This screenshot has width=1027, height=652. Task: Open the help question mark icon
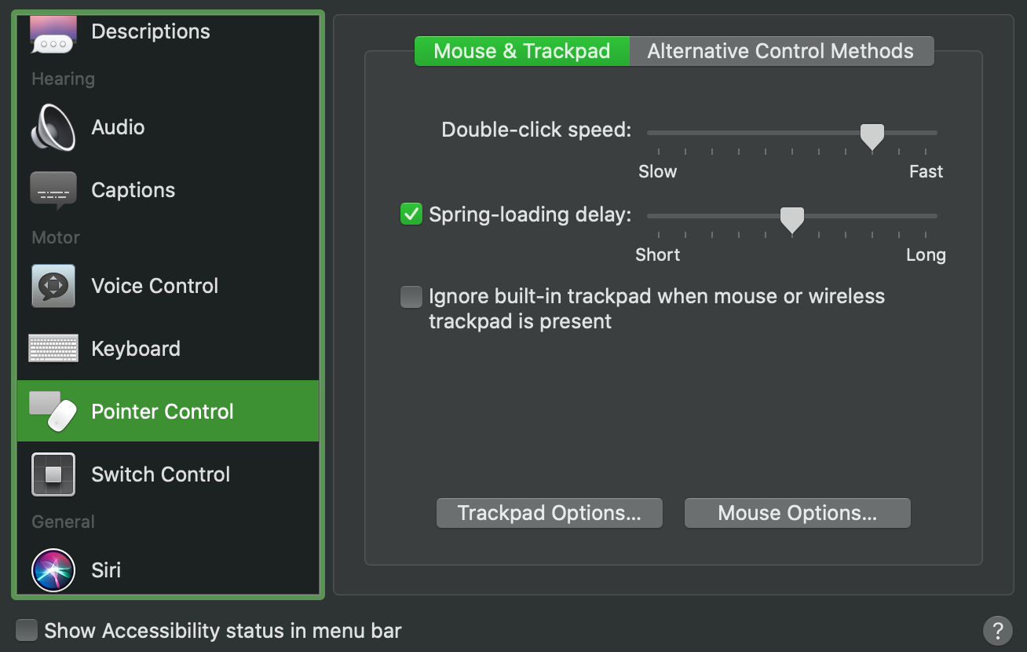coord(998,630)
